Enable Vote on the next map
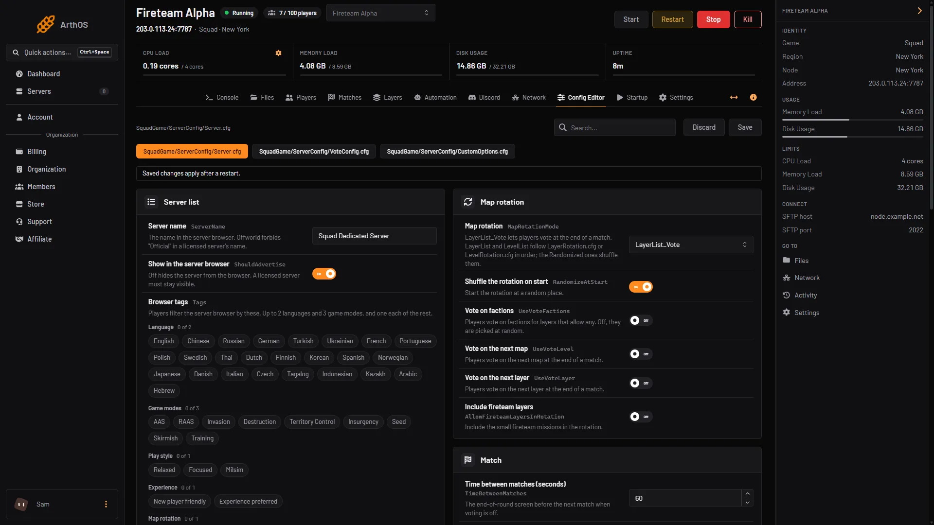 (641, 354)
